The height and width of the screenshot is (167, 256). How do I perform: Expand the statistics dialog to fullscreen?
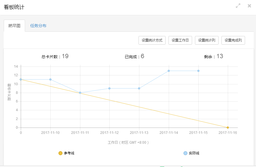(238, 6)
